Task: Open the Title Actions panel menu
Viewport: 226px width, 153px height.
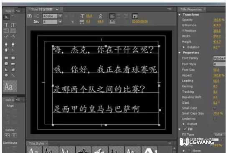Action: tap(18, 99)
